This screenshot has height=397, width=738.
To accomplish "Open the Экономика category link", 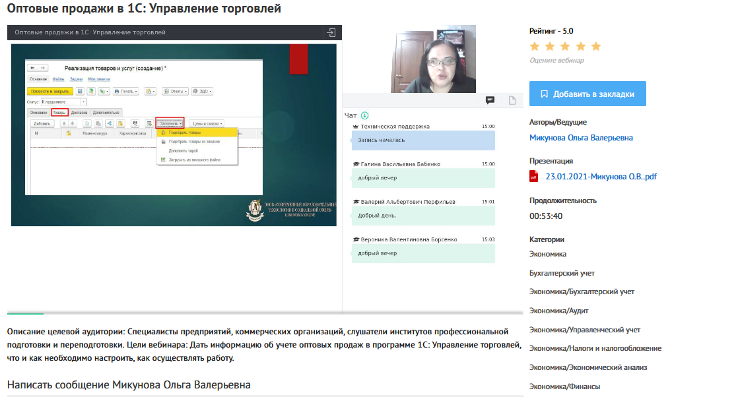I will pyautogui.click(x=548, y=254).
